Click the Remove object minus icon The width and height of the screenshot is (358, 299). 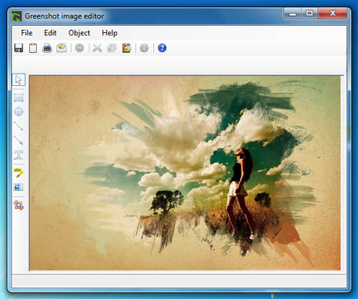tap(79, 48)
